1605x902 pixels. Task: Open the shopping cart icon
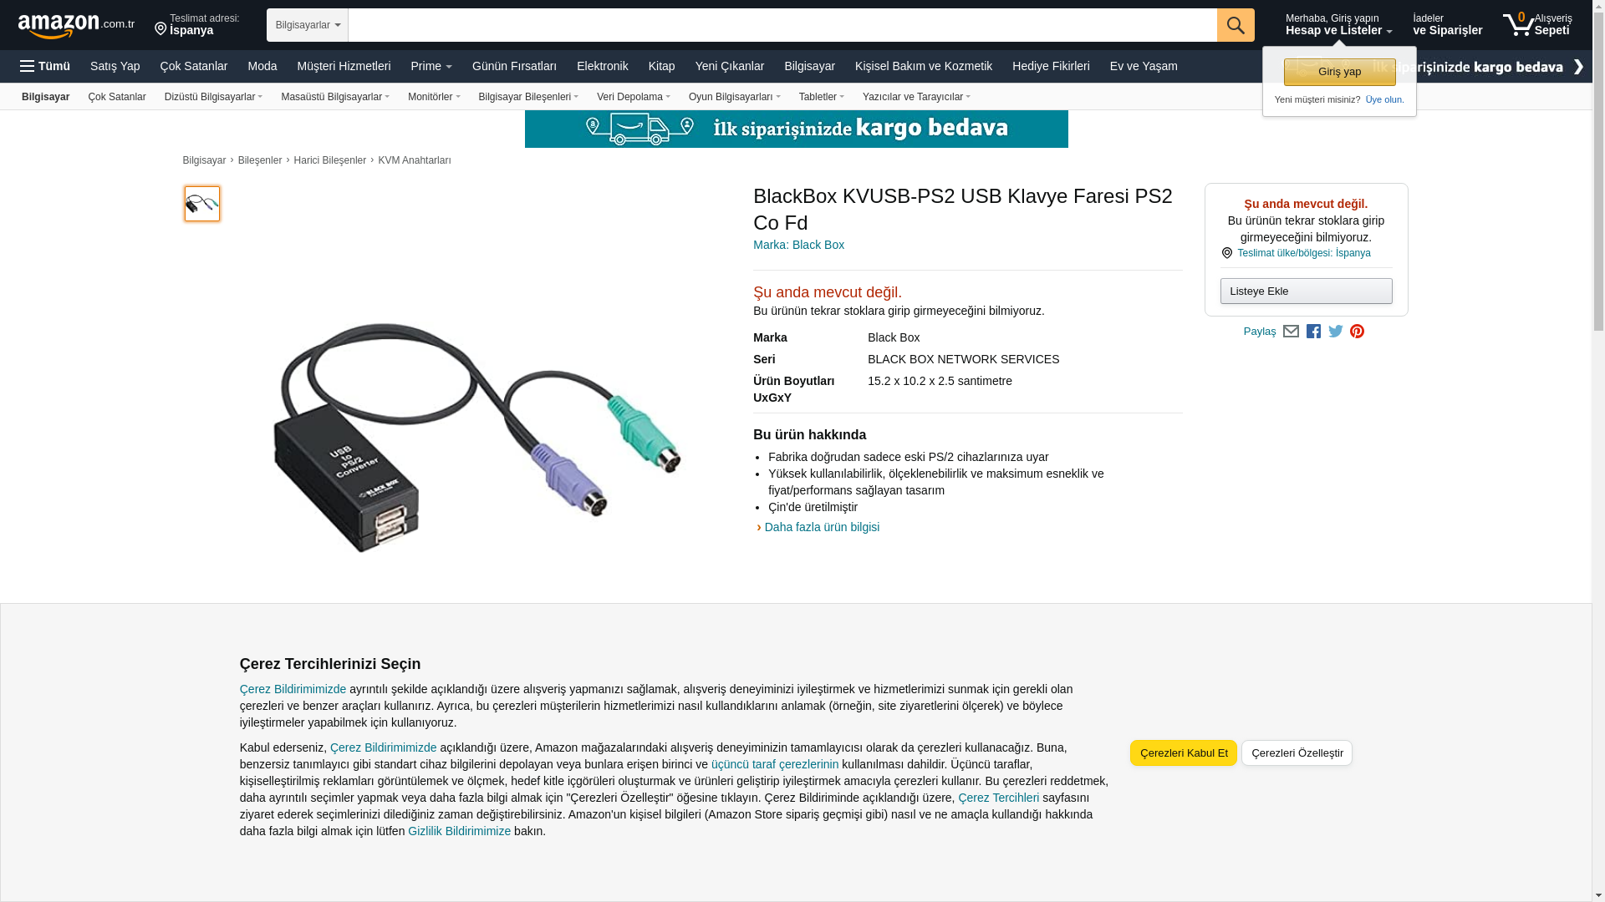(1536, 24)
